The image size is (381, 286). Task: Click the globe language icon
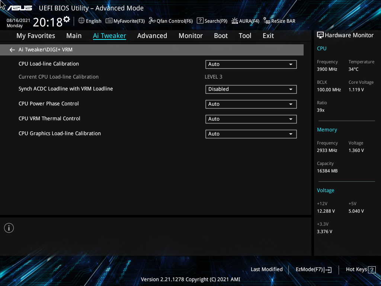click(81, 21)
